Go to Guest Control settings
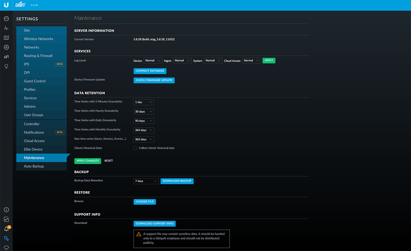The image size is (411, 251). (41, 81)
